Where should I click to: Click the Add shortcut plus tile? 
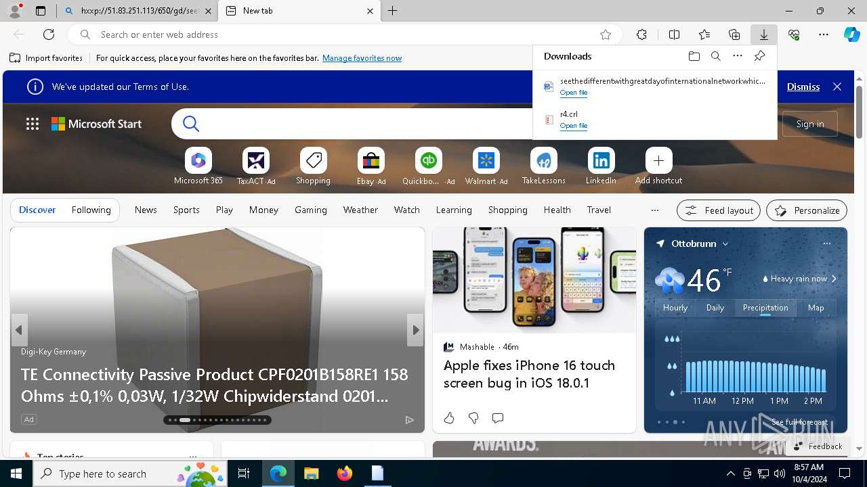(658, 166)
